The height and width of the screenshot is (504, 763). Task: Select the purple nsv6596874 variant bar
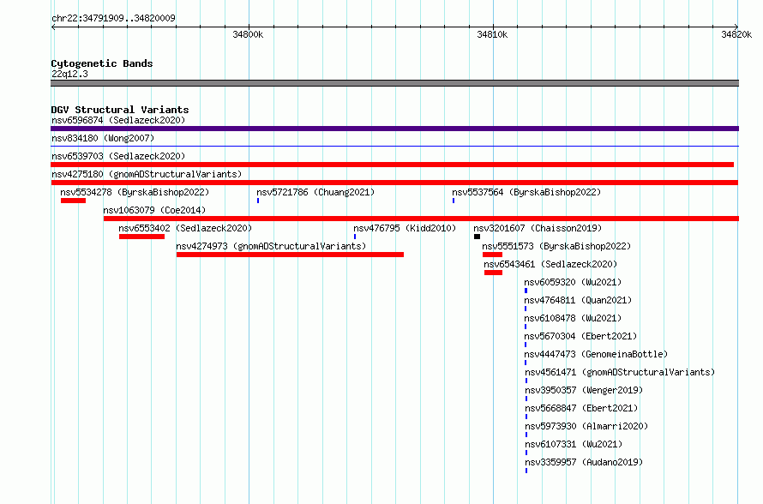[x=394, y=129]
